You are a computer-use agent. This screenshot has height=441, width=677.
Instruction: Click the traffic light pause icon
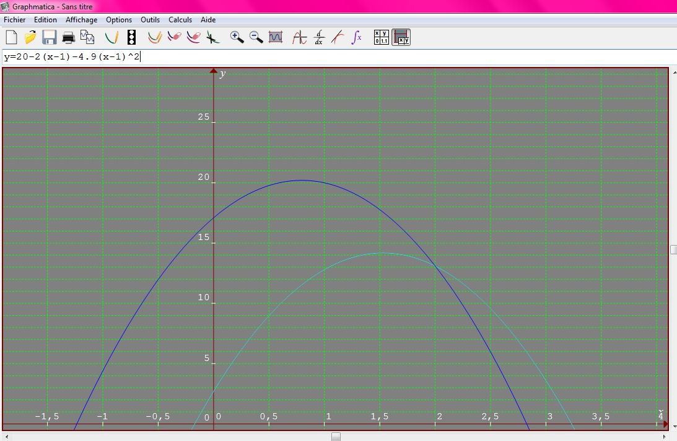pyautogui.click(x=132, y=37)
